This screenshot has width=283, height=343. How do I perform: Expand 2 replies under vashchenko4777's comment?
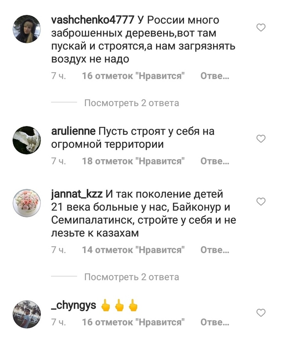coord(131,103)
